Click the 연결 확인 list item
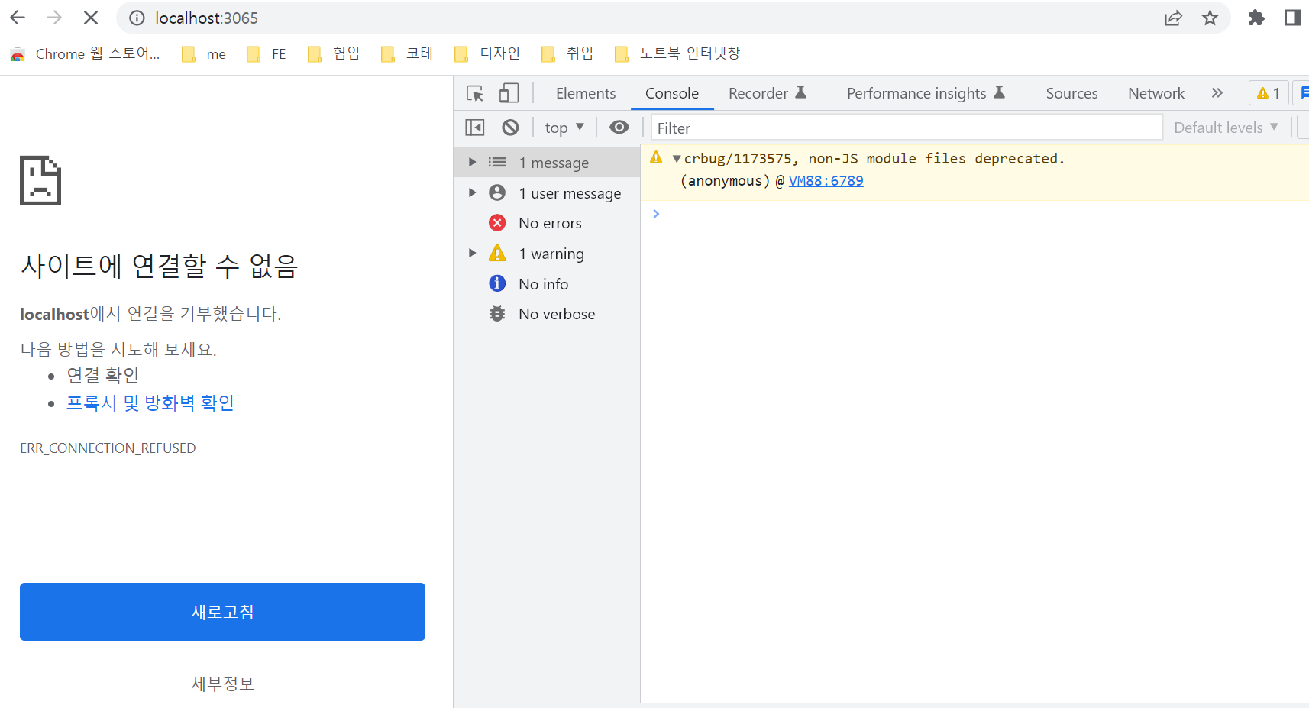1309x708 pixels. click(x=102, y=375)
